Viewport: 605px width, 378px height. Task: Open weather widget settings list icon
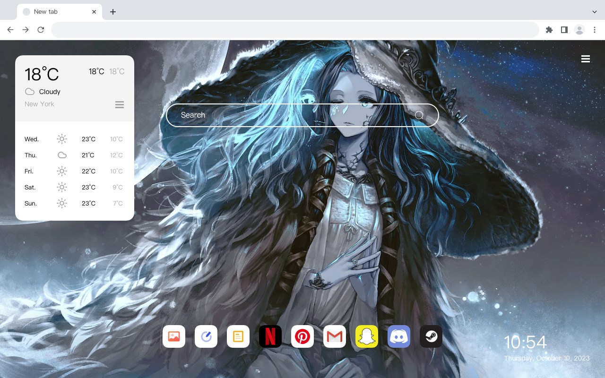(120, 104)
